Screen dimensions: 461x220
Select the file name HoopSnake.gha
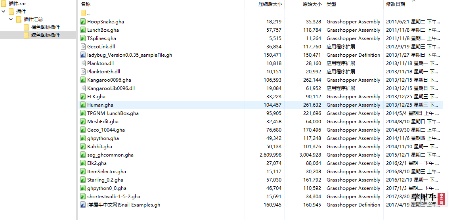click(x=105, y=21)
